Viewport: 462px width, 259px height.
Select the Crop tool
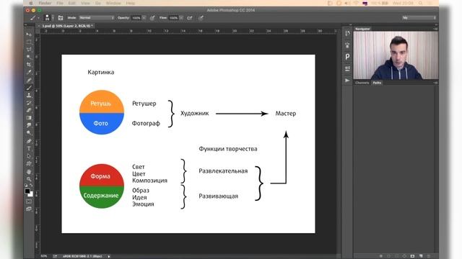tap(29, 65)
